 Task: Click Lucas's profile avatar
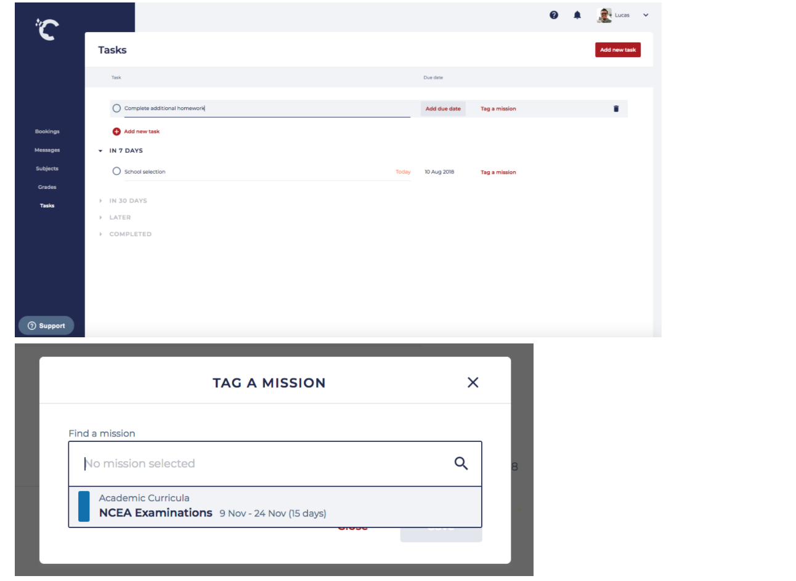pyautogui.click(x=604, y=15)
